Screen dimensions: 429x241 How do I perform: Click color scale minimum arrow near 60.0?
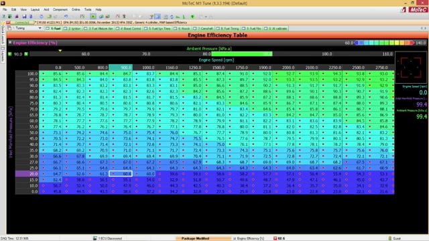pos(356,43)
